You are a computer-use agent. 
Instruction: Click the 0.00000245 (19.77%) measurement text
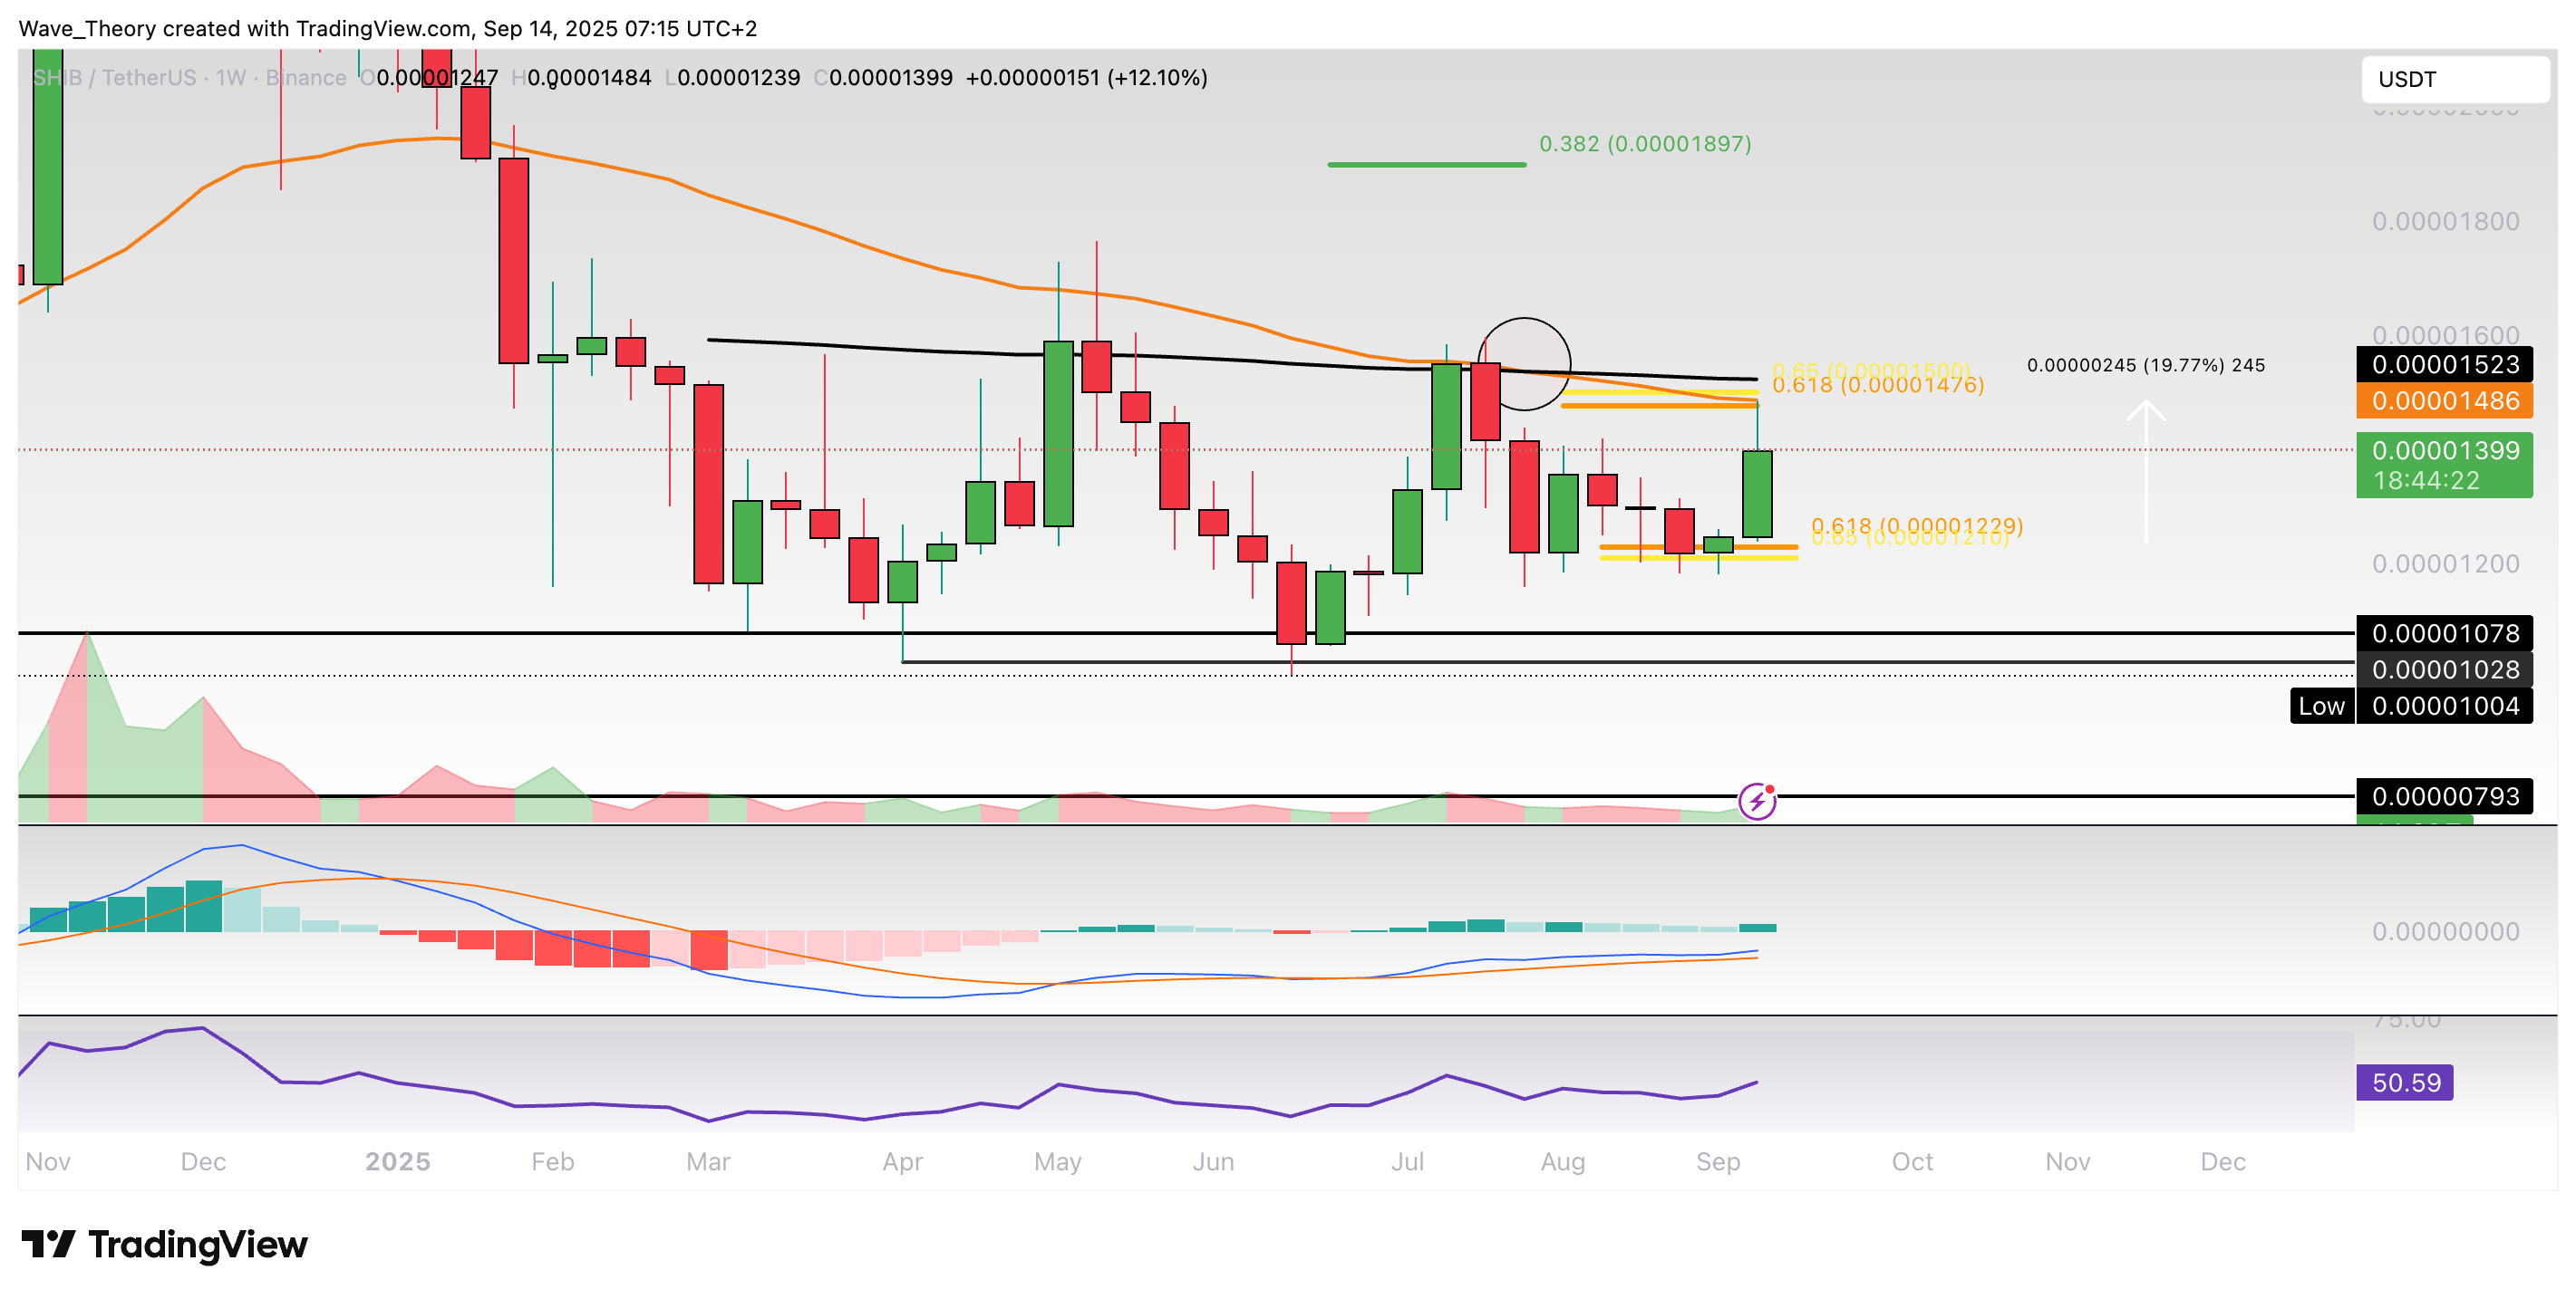tap(2145, 365)
